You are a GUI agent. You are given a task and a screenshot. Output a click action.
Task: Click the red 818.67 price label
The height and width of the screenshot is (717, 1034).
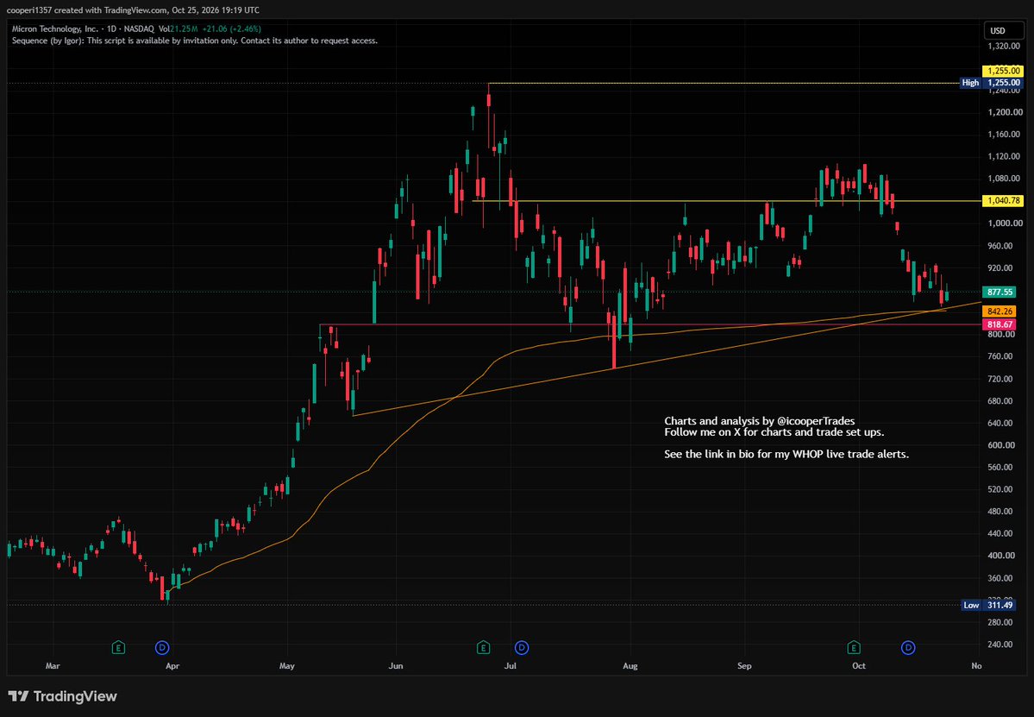(x=999, y=324)
